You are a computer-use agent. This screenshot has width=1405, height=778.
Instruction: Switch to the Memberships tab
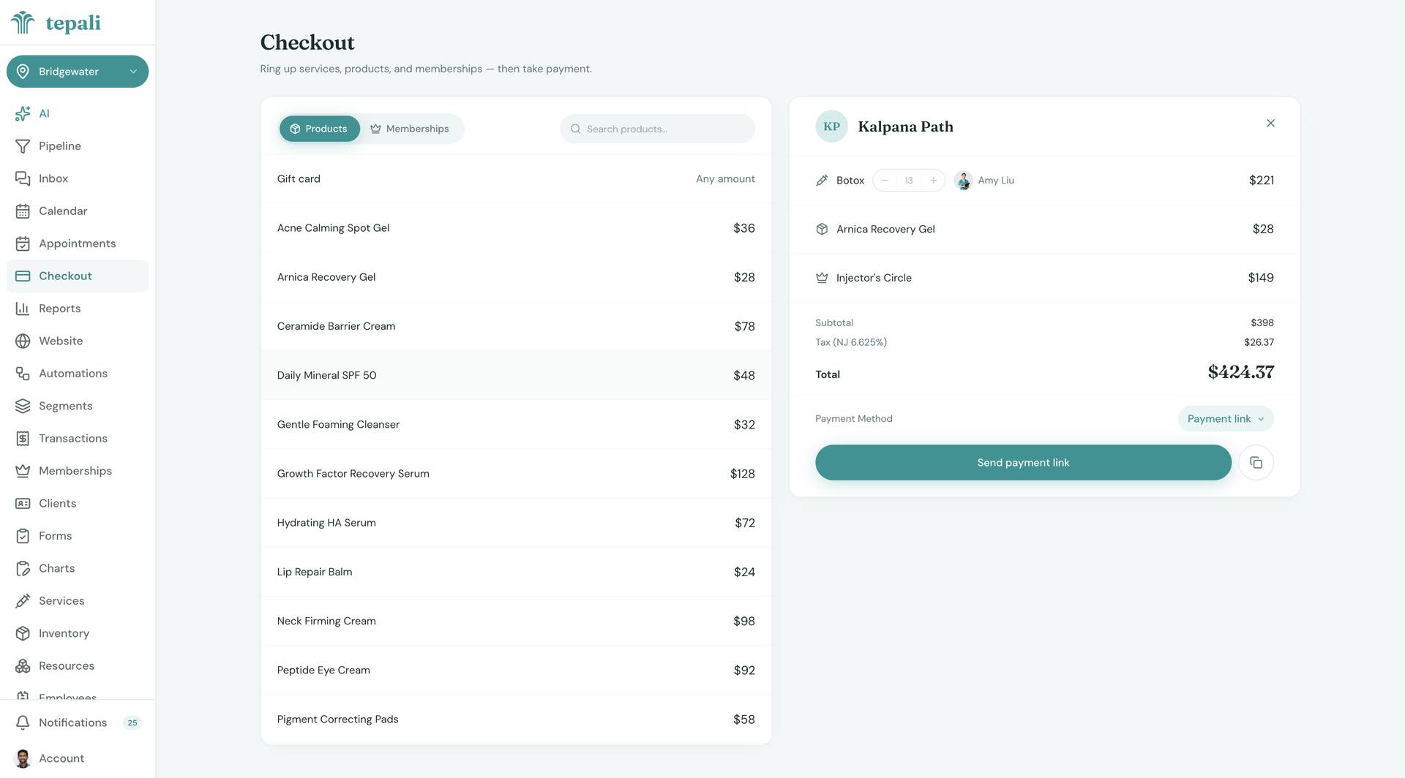(x=410, y=129)
